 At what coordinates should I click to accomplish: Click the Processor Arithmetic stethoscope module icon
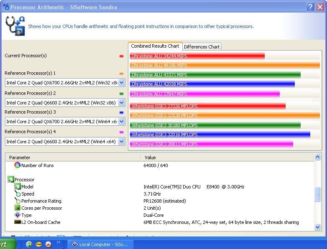coord(15,26)
